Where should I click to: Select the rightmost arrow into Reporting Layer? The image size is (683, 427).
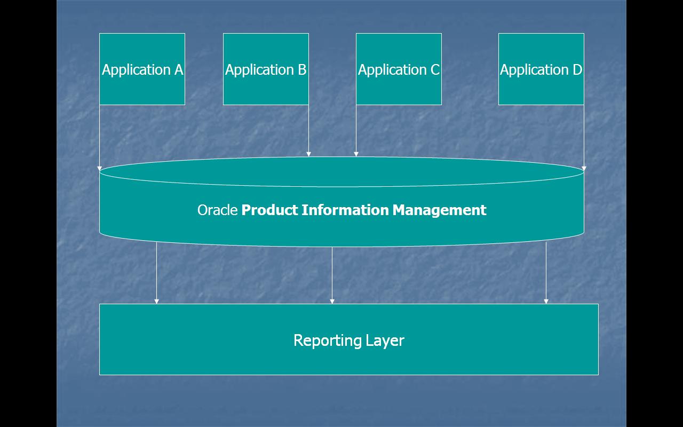click(x=546, y=272)
